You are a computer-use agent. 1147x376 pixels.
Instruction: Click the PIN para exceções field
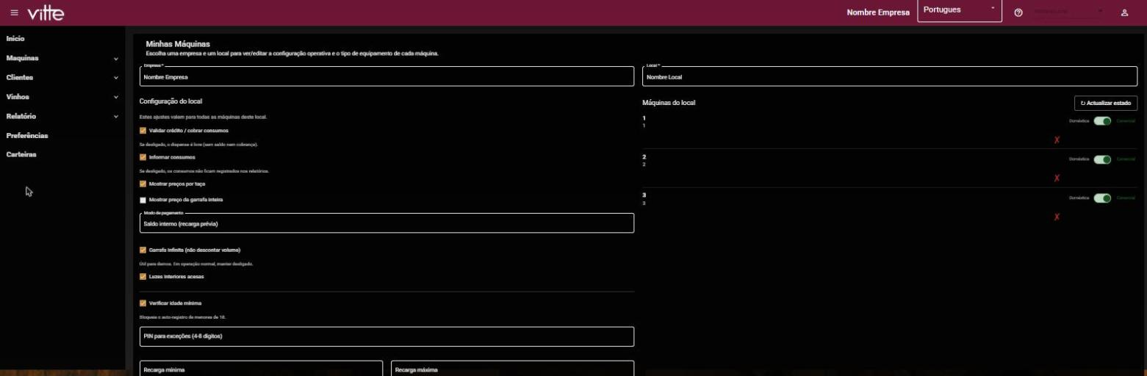click(x=386, y=336)
